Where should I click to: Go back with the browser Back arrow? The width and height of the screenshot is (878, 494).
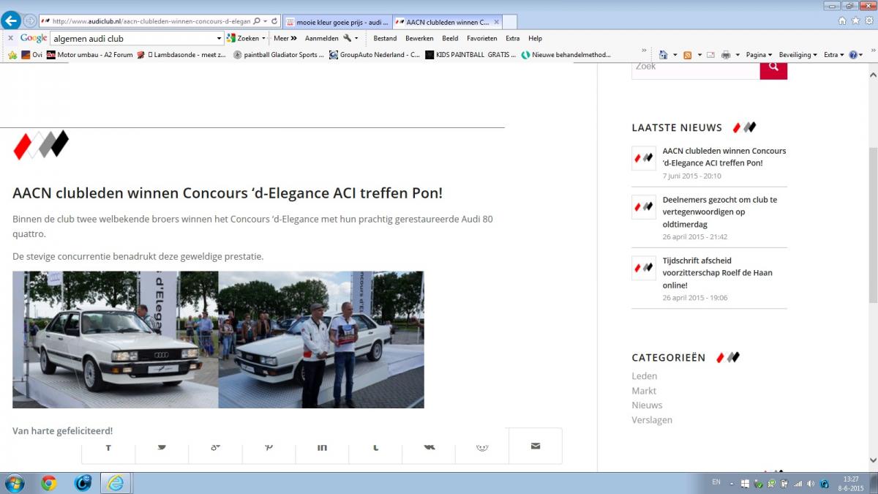pyautogui.click(x=11, y=20)
